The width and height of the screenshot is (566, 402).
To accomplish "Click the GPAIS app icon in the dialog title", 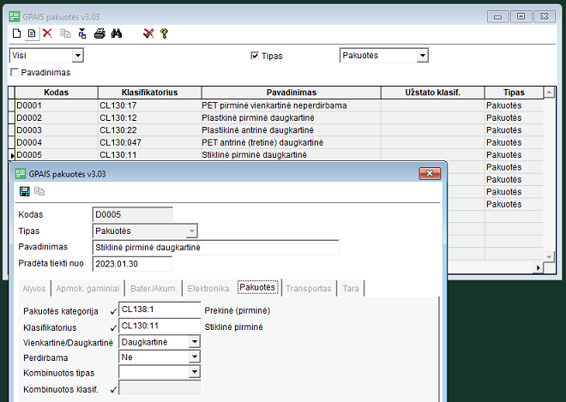I will click(21, 174).
